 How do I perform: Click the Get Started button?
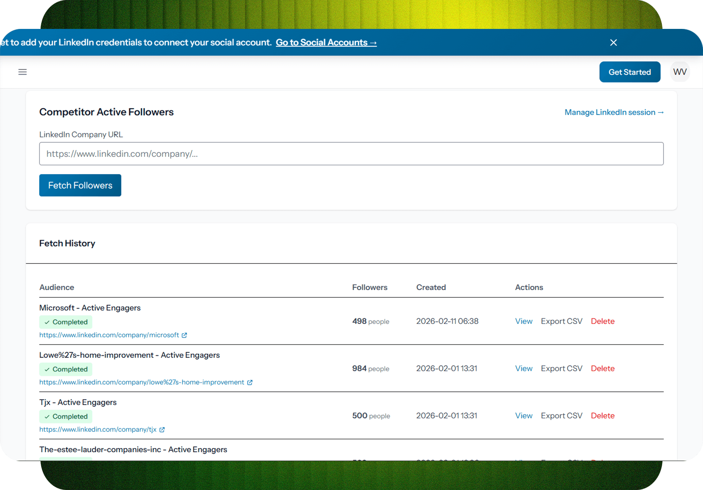coord(629,72)
